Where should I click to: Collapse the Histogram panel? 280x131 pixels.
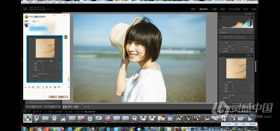[x=253, y=14]
